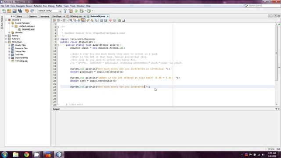281x158 pixels.
Task: Click editor Shift Line Right icon
Action: (105, 21)
